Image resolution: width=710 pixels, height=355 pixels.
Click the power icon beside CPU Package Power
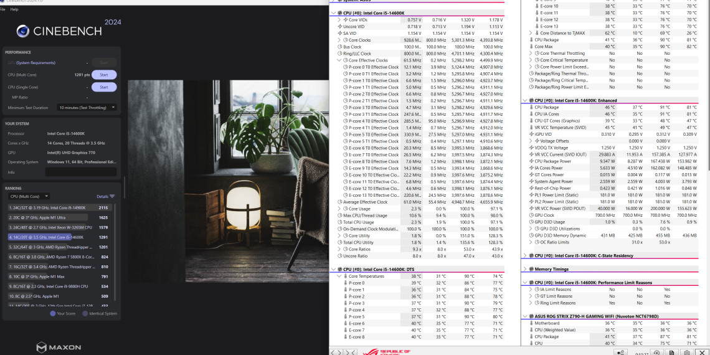click(532, 161)
